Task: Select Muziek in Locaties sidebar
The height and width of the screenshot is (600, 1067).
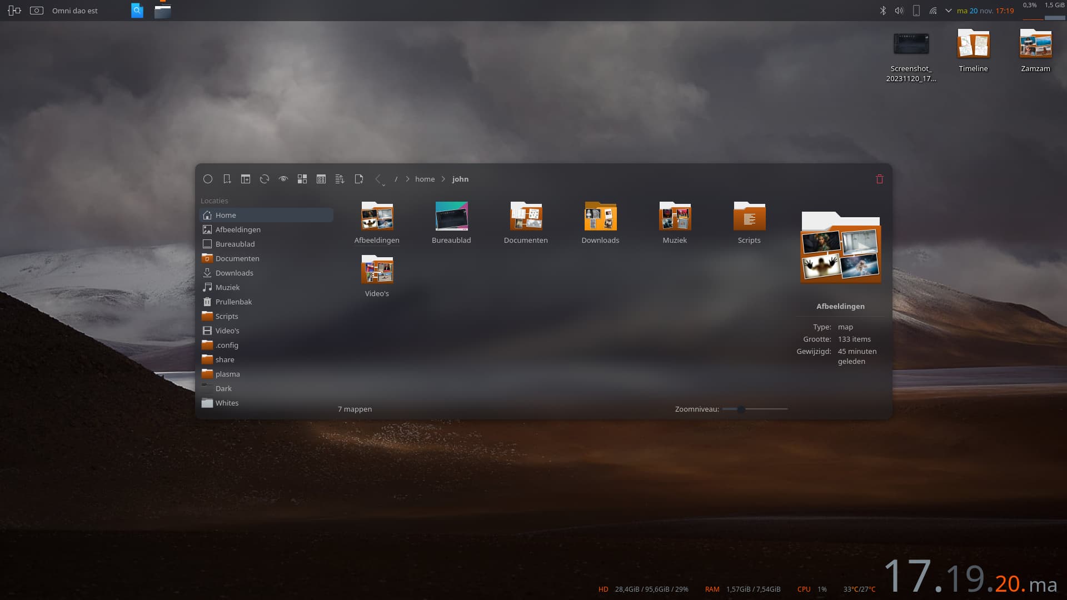Action: coord(266,287)
